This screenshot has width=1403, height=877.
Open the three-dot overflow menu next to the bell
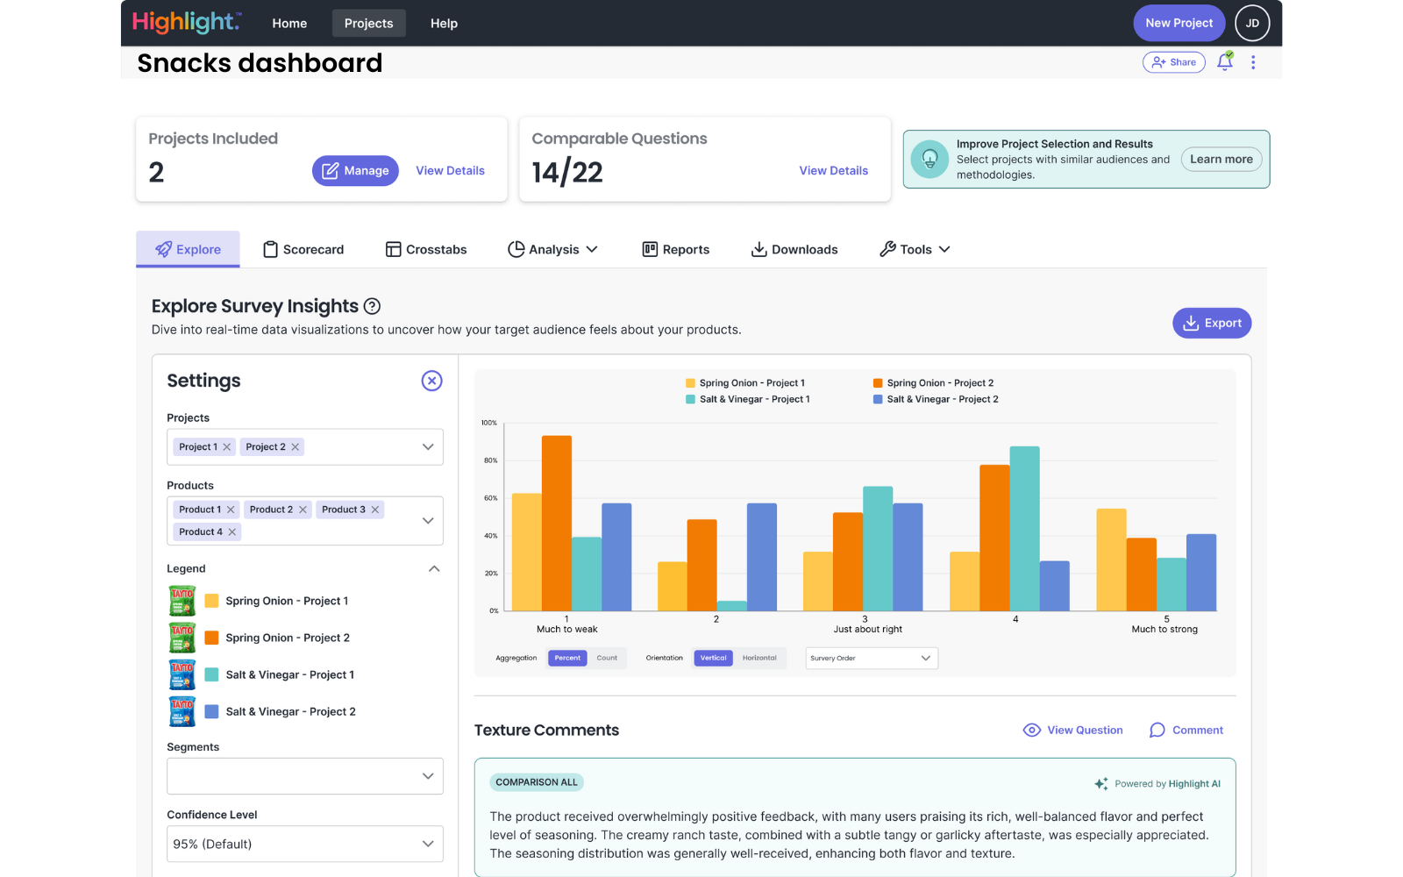1253,62
